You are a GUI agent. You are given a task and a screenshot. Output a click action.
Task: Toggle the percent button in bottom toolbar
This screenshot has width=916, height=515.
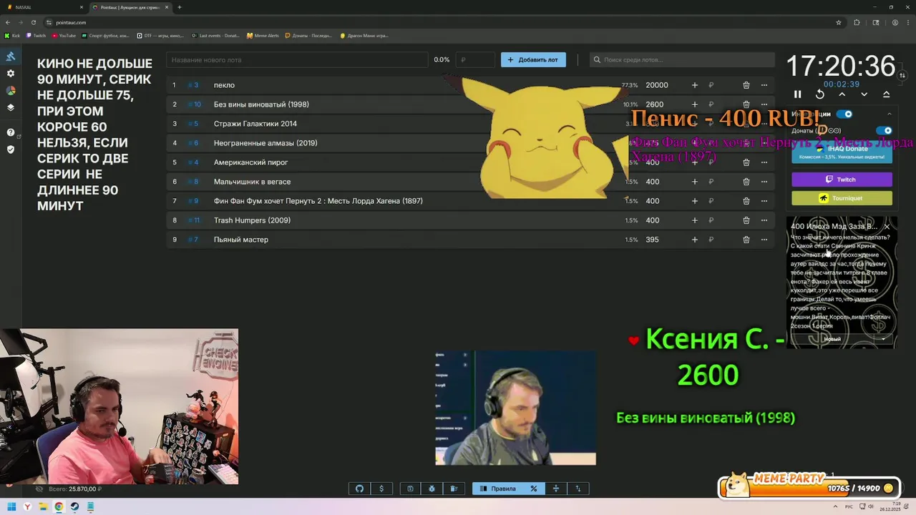[533, 489]
